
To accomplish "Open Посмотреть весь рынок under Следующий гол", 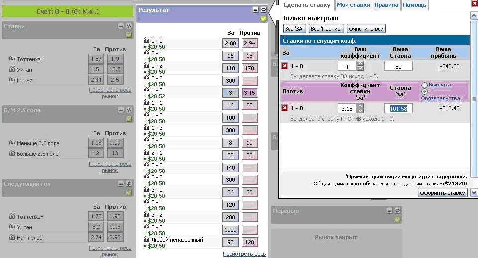I will click(x=110, y=251).
